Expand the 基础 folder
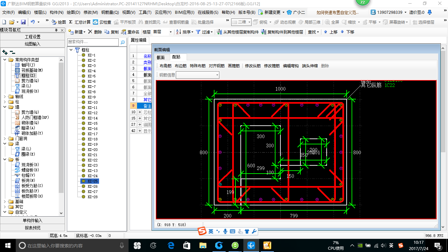 (5, 201)
